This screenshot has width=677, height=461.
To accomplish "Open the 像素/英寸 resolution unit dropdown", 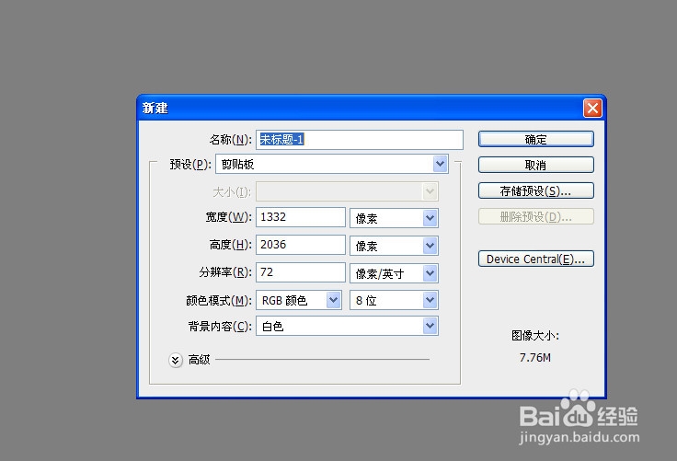I will [x=394, y=273].
